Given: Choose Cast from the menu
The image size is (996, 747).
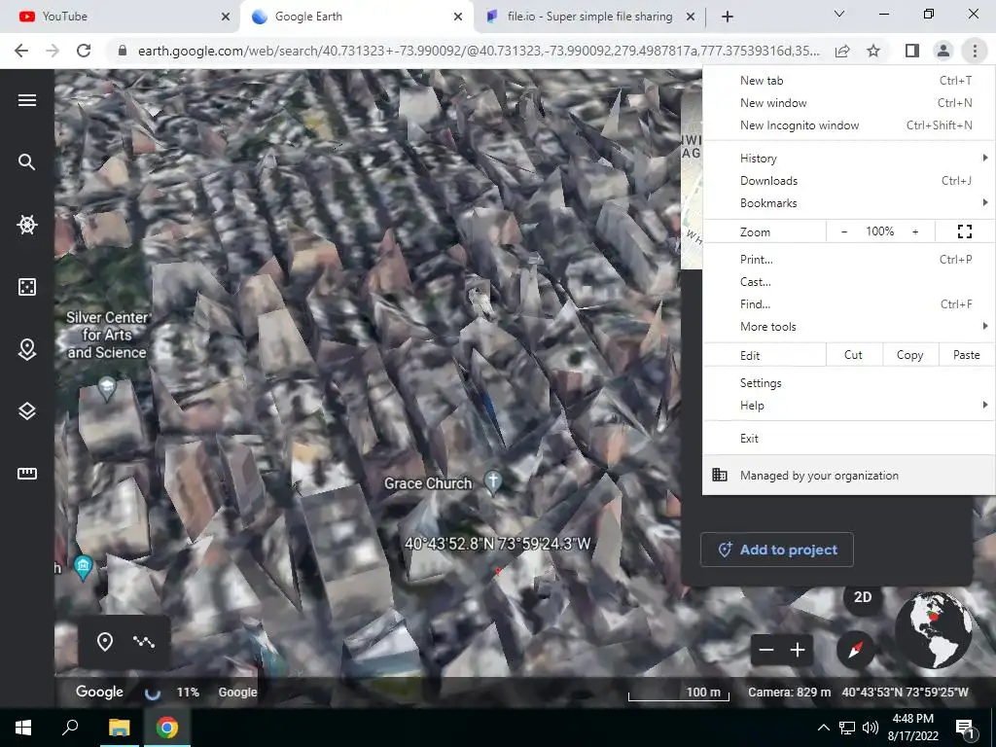Looking at the screenshot, I should click(x=848, y=281).
